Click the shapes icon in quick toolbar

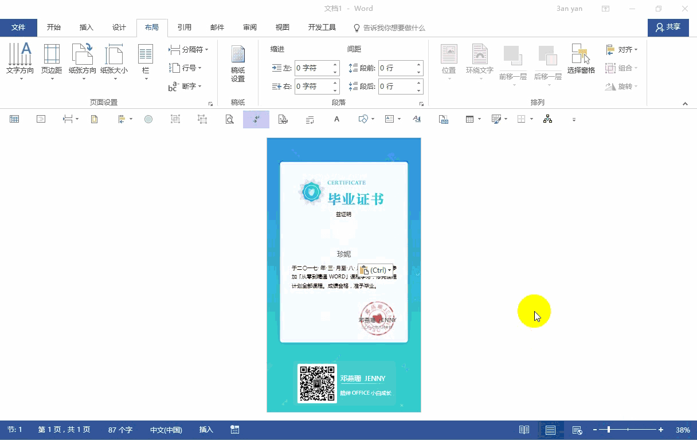pos(362,119)
